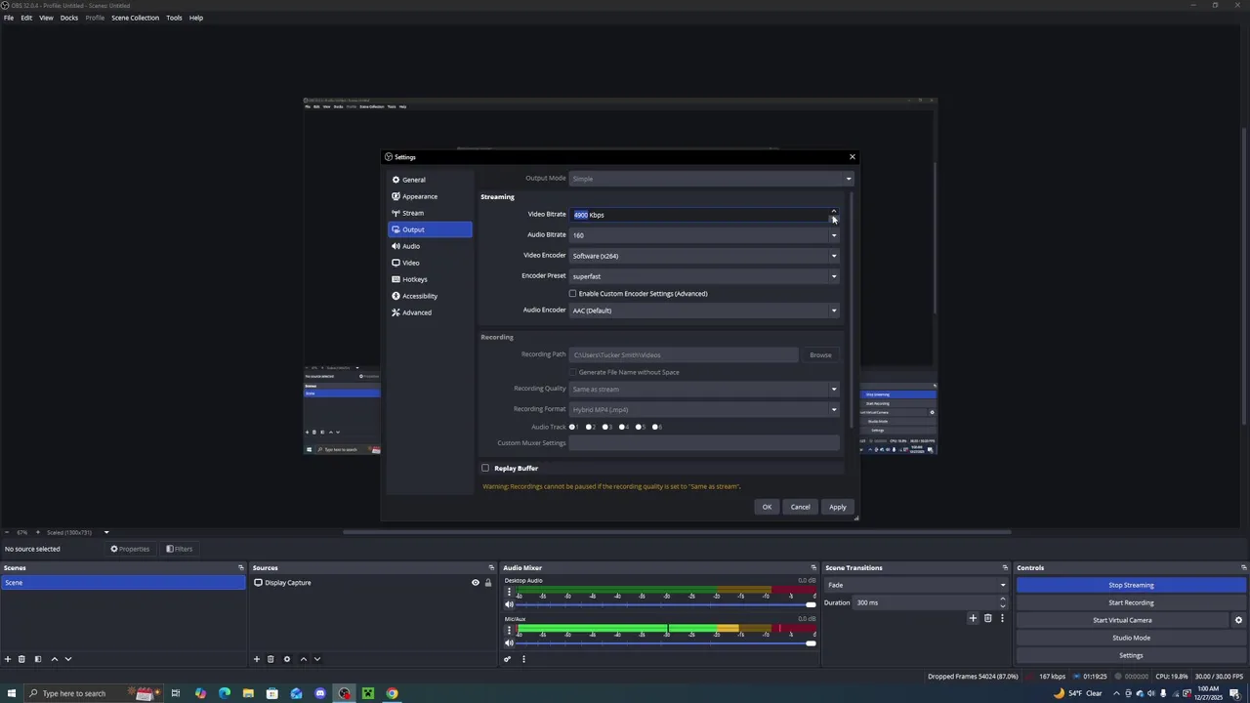The image size is (1250, 703).
Task: Click Browse for recording path
Action: 820,355
